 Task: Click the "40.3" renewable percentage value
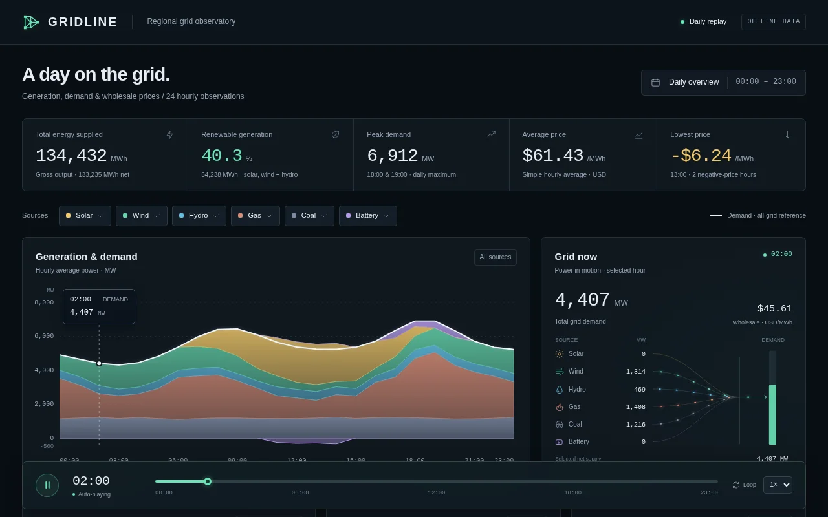pyautogui.click(x=222, y=156)
